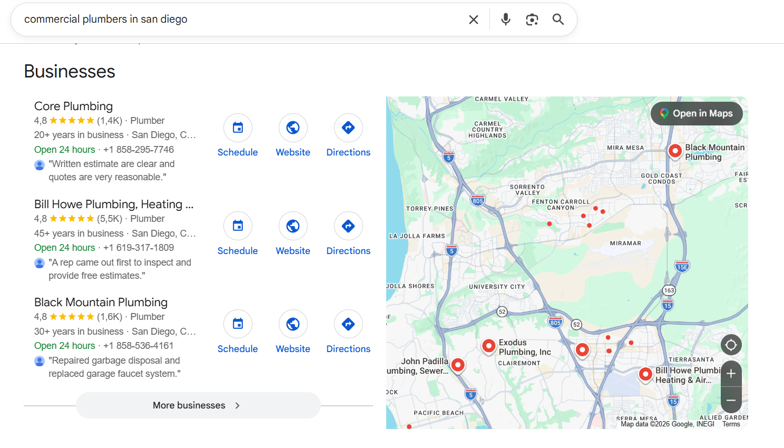Click reviewer avatar beside Bill Howe quote
This screenshot has height=448, width=784.
click(x=40, y=263)
